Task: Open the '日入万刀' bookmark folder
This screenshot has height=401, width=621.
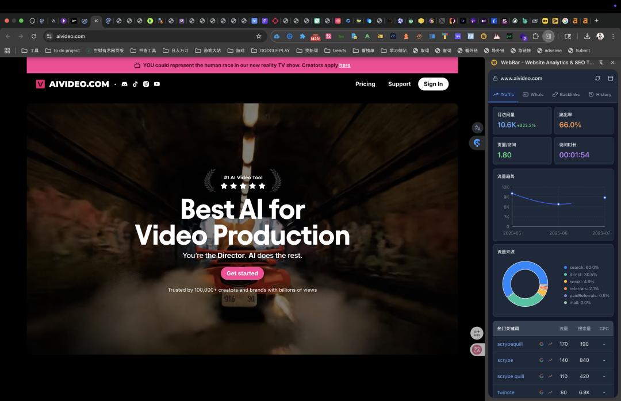Action: pos(175,51)
